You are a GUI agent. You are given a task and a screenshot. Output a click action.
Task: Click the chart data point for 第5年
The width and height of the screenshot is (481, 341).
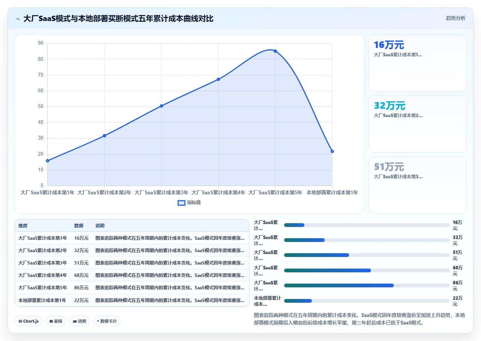tap(275, 51)
